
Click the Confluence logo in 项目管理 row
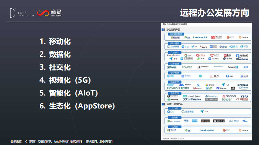pos(192,100)
